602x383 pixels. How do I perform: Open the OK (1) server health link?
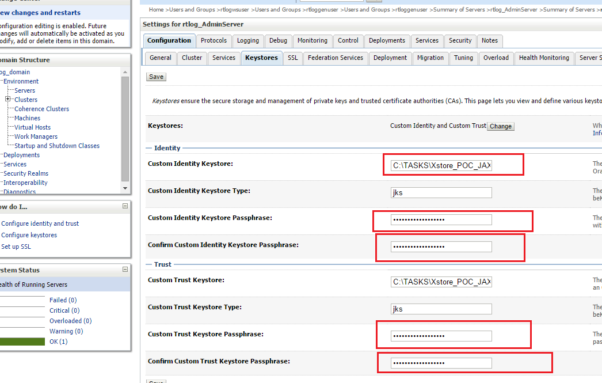click(x=58, y=341)
